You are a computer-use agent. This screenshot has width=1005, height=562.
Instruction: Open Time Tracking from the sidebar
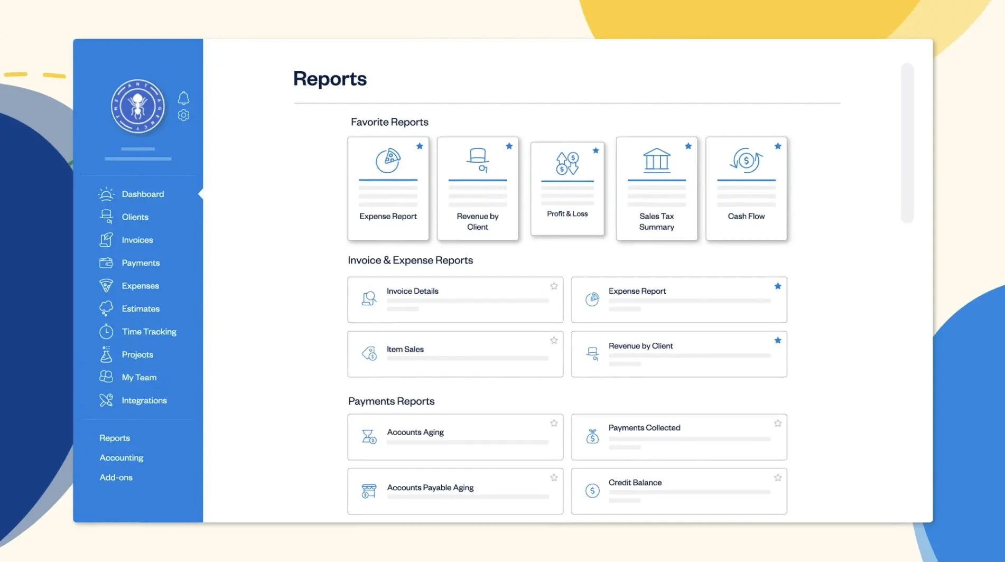149,331
